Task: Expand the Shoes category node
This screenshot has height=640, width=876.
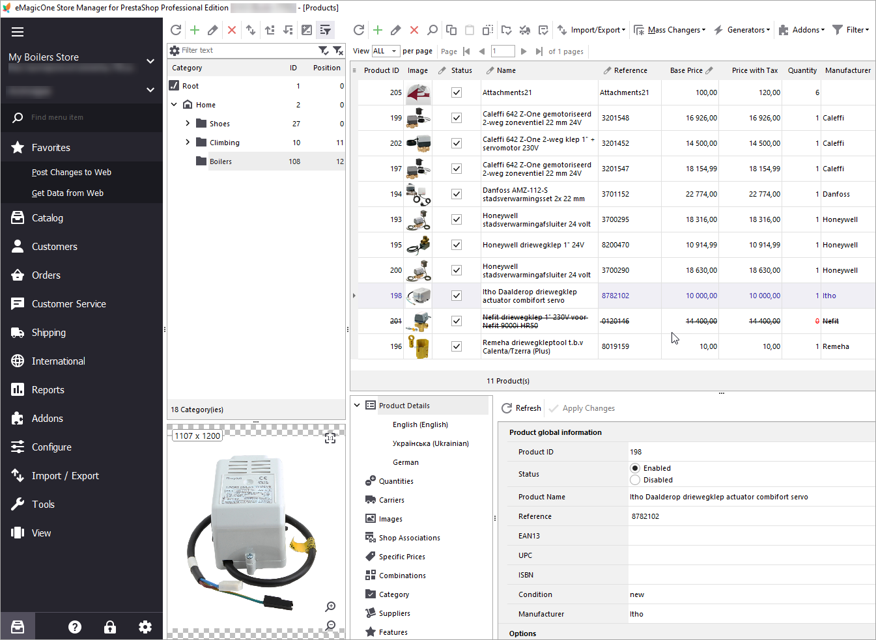Action: click(x=188, y=123)
